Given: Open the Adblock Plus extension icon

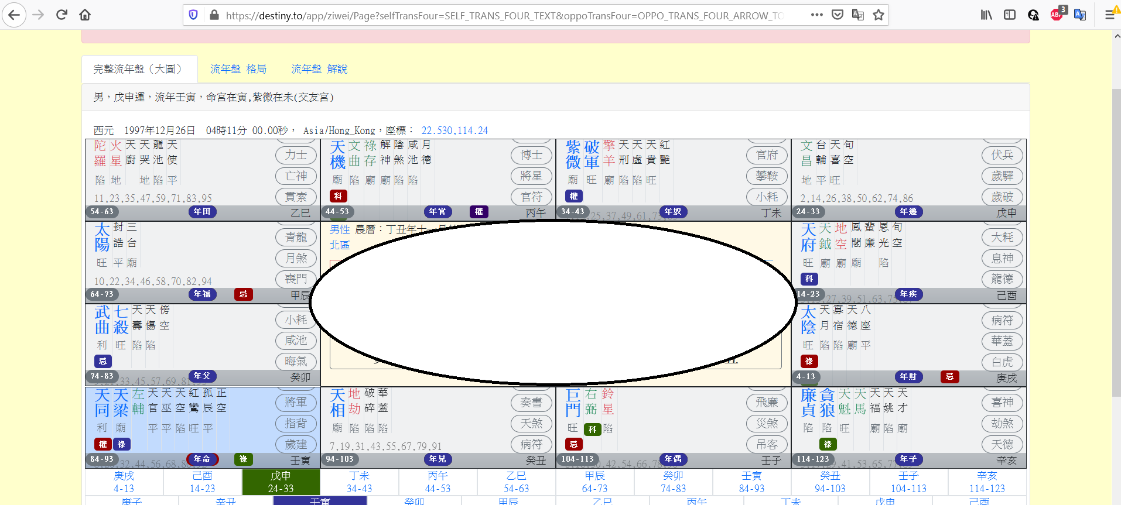Looking at the screenshot, I should pyautogui.click(x=1057, y=15).
